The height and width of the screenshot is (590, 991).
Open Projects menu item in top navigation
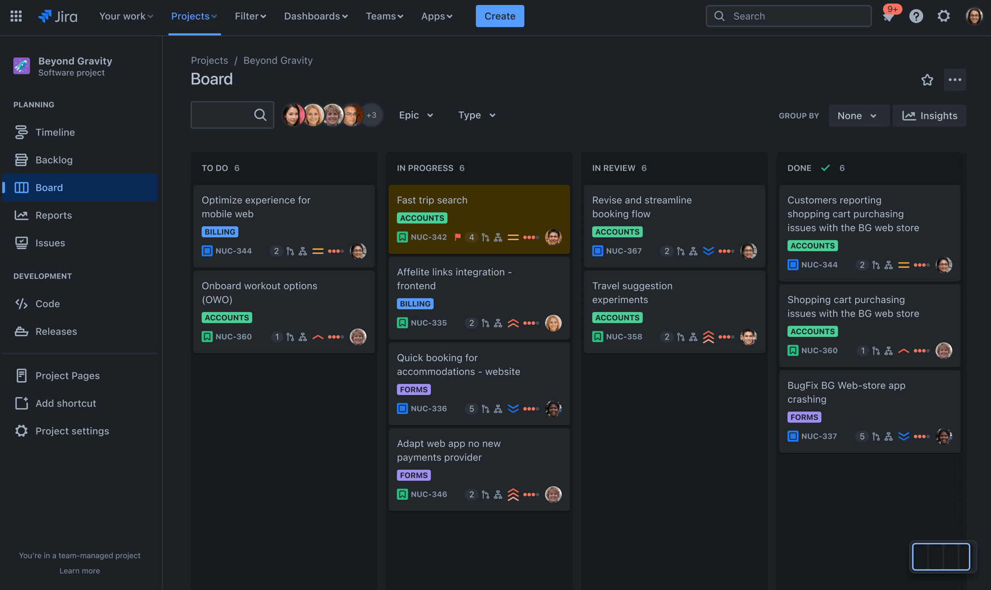click(194, 15)
